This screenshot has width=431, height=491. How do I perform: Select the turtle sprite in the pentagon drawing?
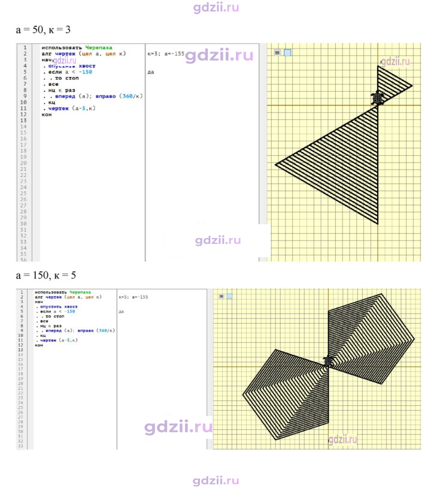(x=328, y=361)
